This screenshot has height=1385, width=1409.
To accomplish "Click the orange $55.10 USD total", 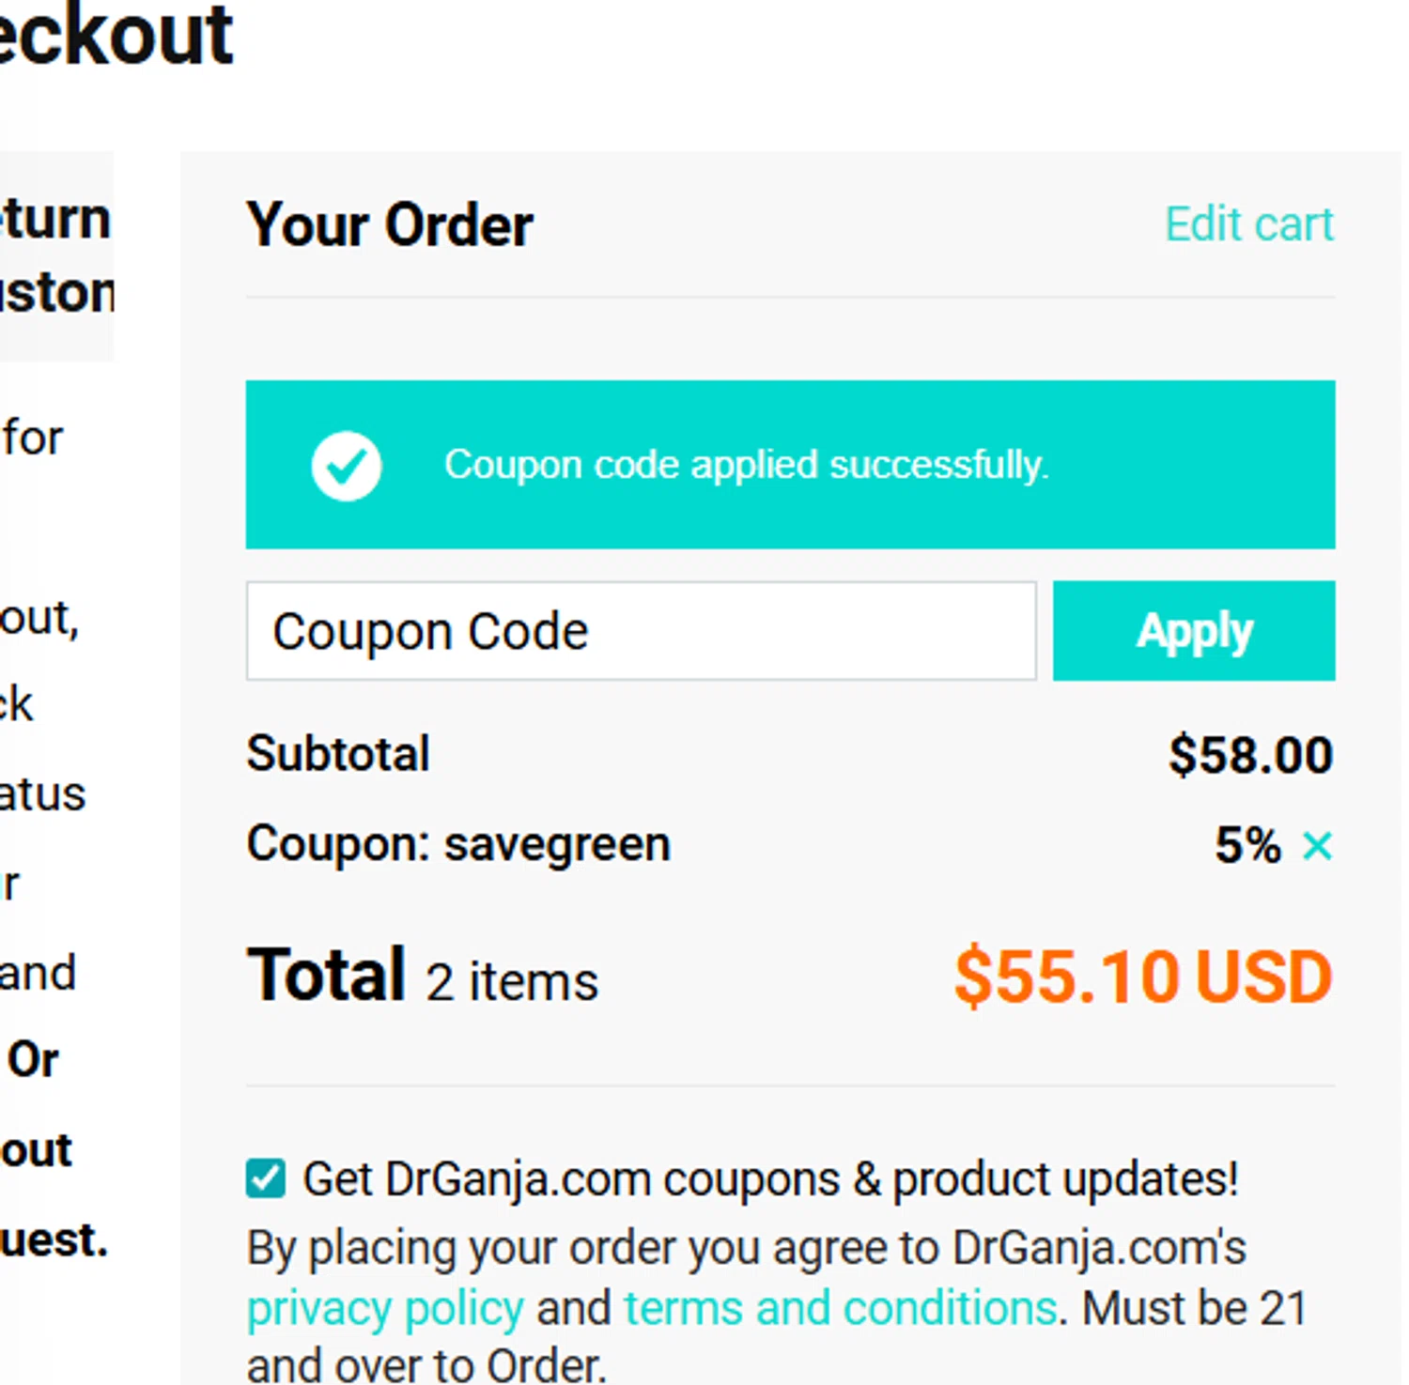I will (1143, 977).
